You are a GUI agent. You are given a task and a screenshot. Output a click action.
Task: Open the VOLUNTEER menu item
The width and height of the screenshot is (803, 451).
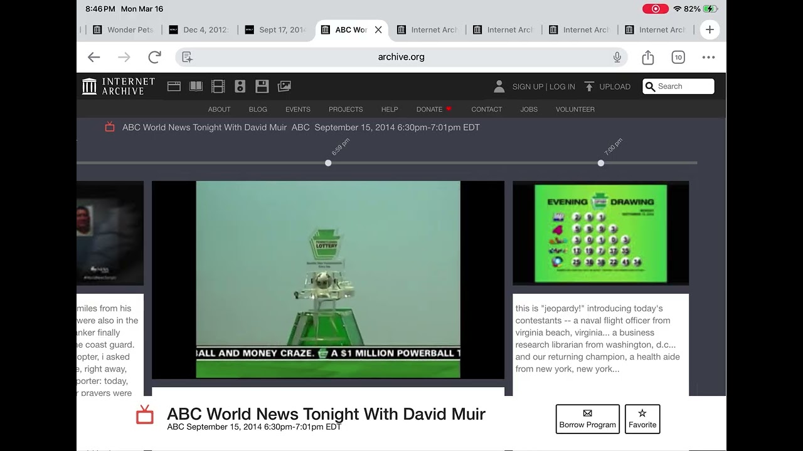click(575, 109)
